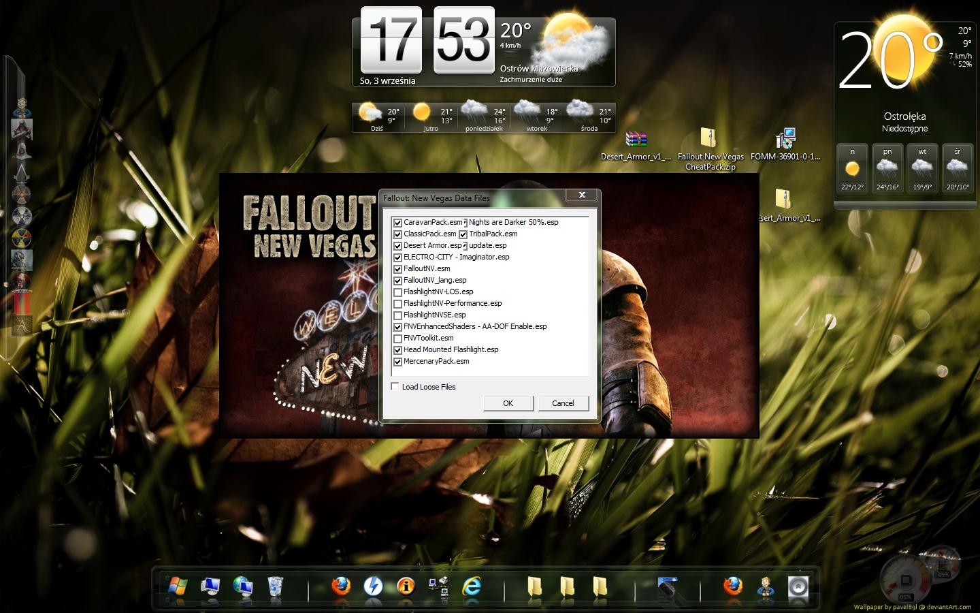
Task: Select poniedziałek forecast day
Action: pyautogui.click(x=484, y=116)
